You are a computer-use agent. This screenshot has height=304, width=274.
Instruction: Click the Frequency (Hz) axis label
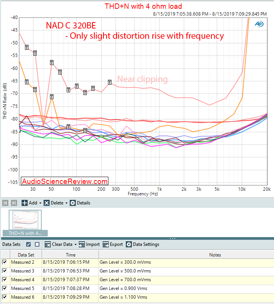click(x=143, y=194)
